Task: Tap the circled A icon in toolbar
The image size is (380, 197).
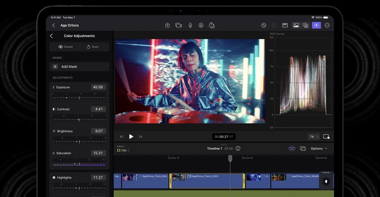Action: coord(201,25)
